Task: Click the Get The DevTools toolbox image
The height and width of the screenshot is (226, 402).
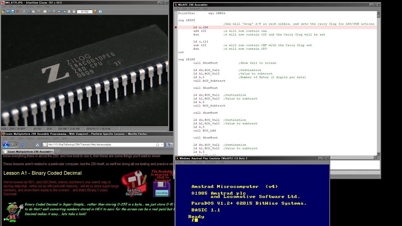Action: coord(134,183)
